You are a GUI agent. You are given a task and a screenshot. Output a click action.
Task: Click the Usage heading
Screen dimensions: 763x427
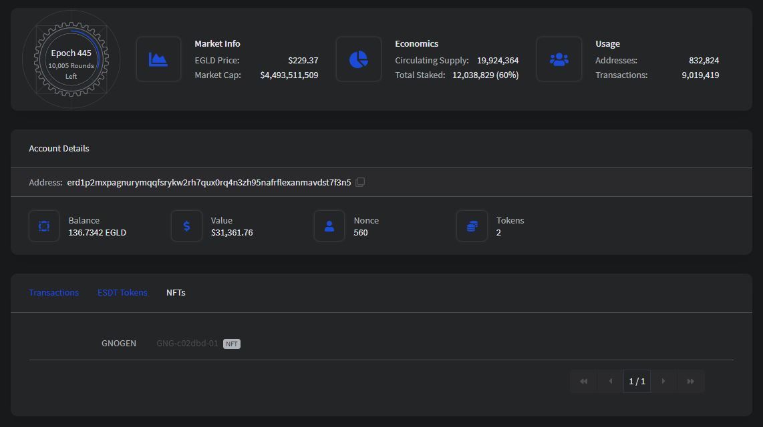click(x=608, y=44)
